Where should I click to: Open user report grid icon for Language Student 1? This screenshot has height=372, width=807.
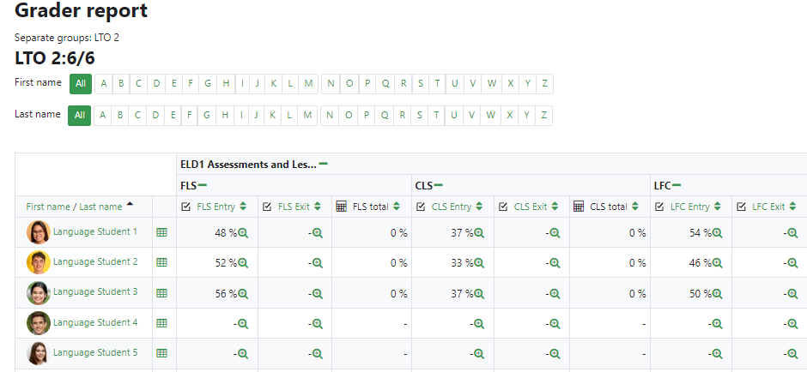(161, 232)
